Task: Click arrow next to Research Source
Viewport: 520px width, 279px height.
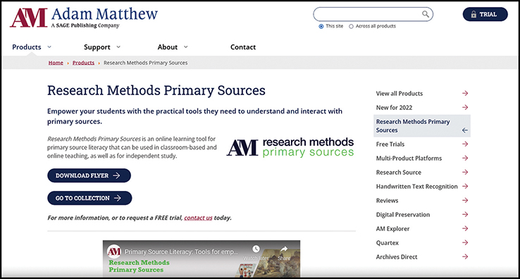Action: [x=465, y=172]
